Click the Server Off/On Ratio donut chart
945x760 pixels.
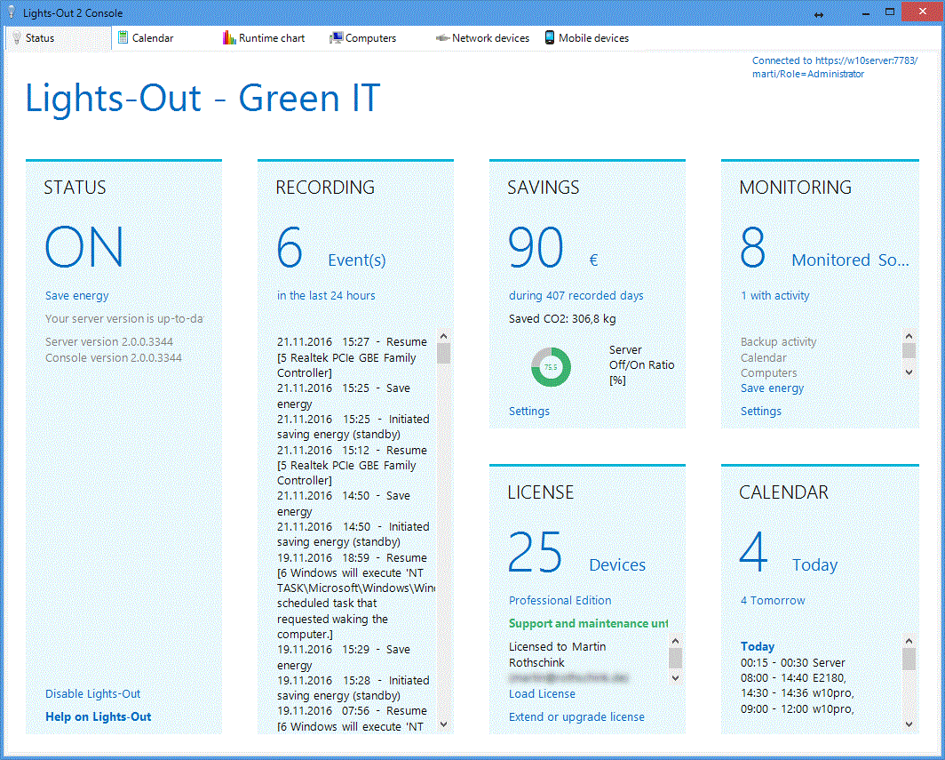[x=551, y=366]
